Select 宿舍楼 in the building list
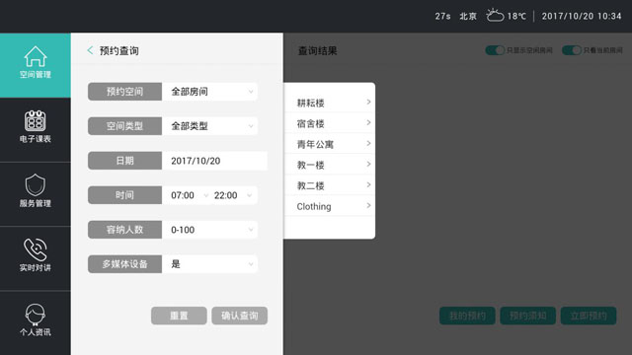The width and height of the screenshot is (632, 355). 330,123
